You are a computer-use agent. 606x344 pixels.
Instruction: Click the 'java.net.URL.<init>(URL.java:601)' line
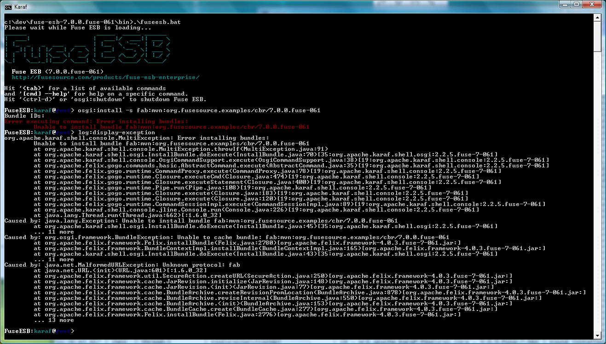point(120,270)
